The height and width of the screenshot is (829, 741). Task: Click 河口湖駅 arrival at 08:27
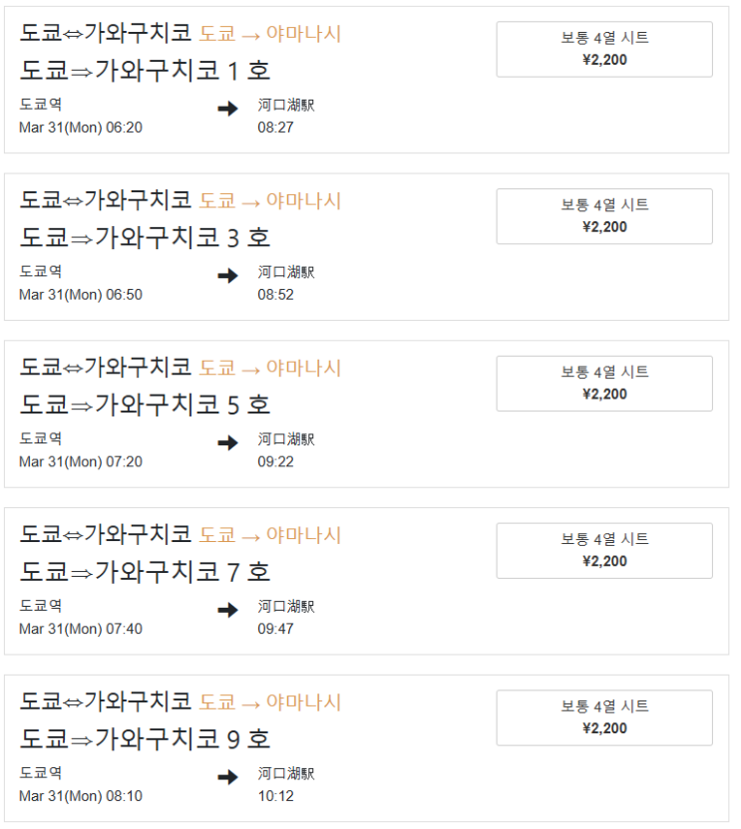285,105
